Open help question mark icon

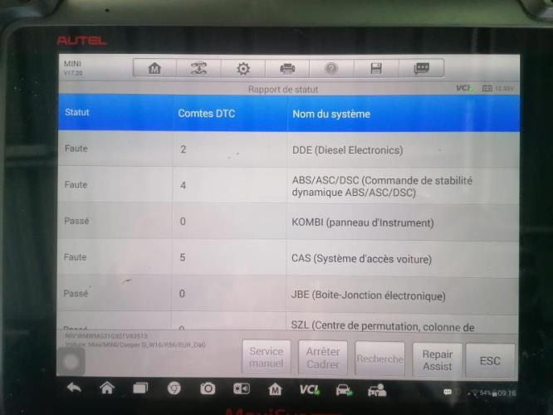point(331,69)
